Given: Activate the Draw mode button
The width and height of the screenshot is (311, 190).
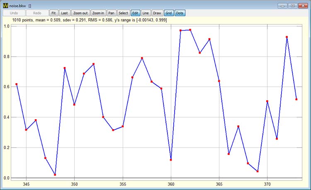Looking at the screenshot, I should 157,13.
